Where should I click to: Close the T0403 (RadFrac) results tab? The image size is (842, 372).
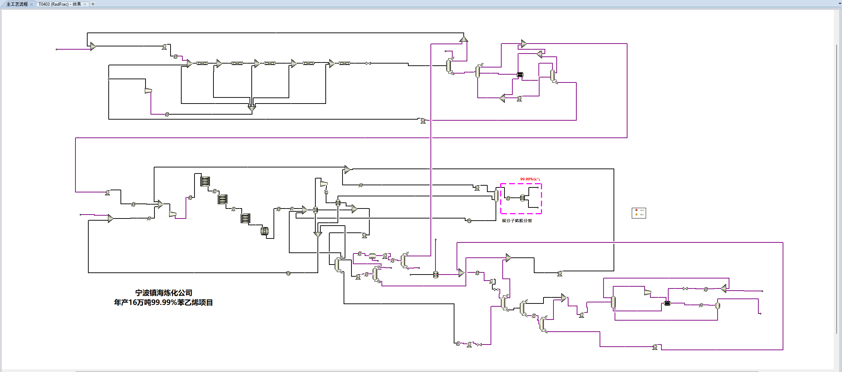pyautogui.click(x=85, y=4)
